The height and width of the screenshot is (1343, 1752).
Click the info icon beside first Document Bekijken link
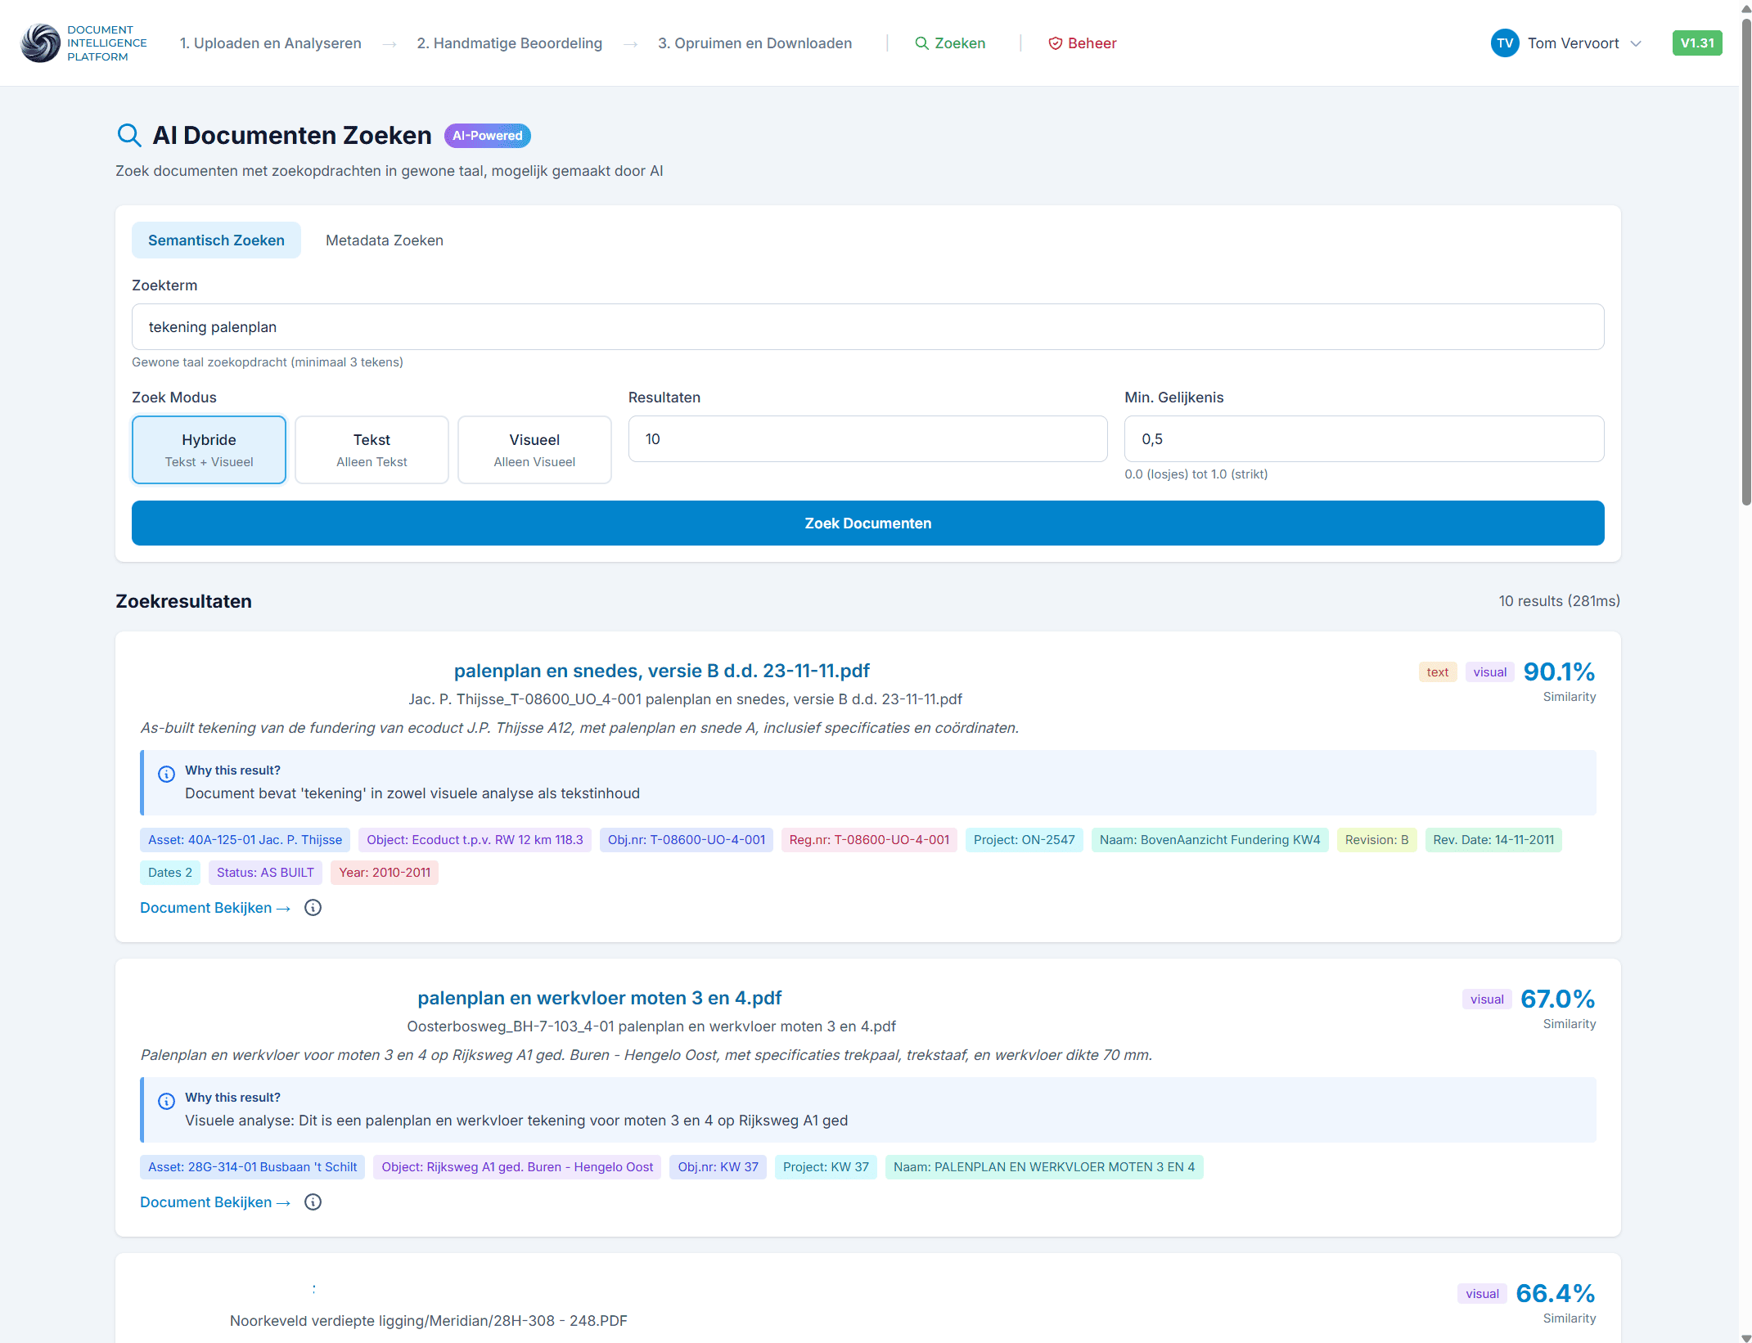(313, 907)
